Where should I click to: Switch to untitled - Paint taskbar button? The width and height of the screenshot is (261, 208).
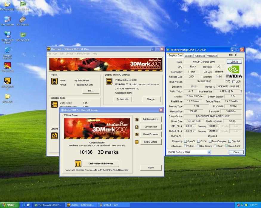tap(114, 205)
